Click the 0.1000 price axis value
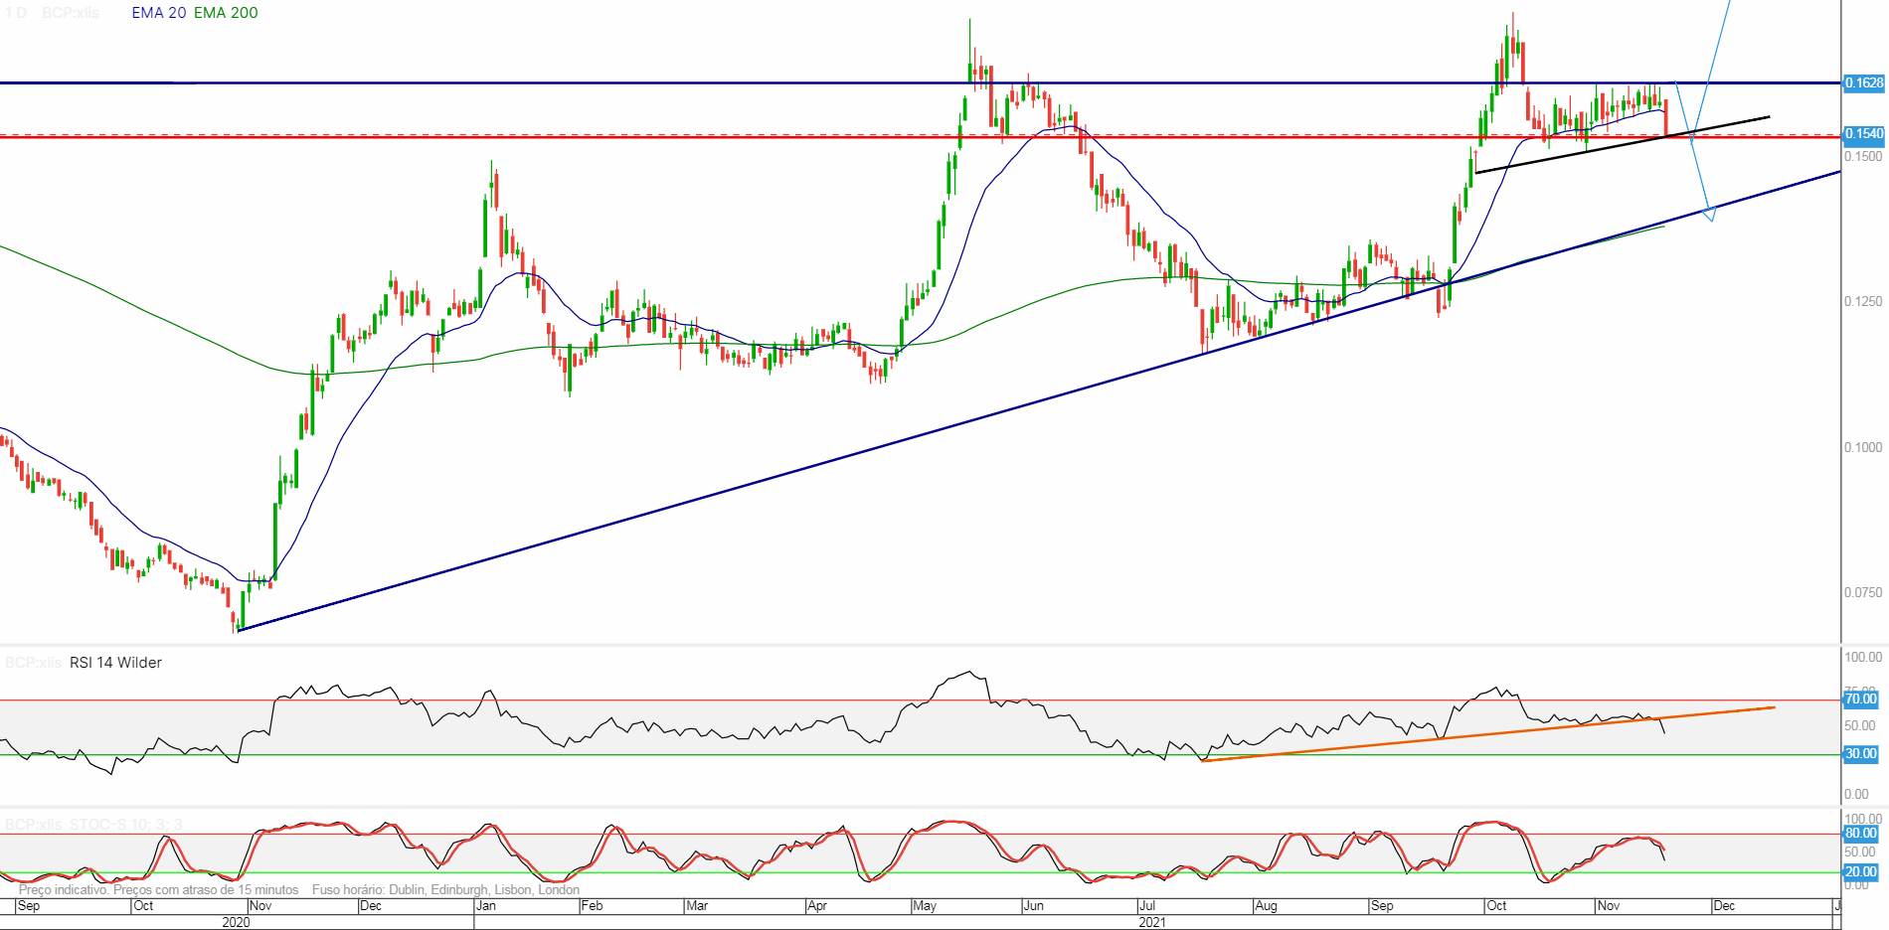 pos(1863,447)
